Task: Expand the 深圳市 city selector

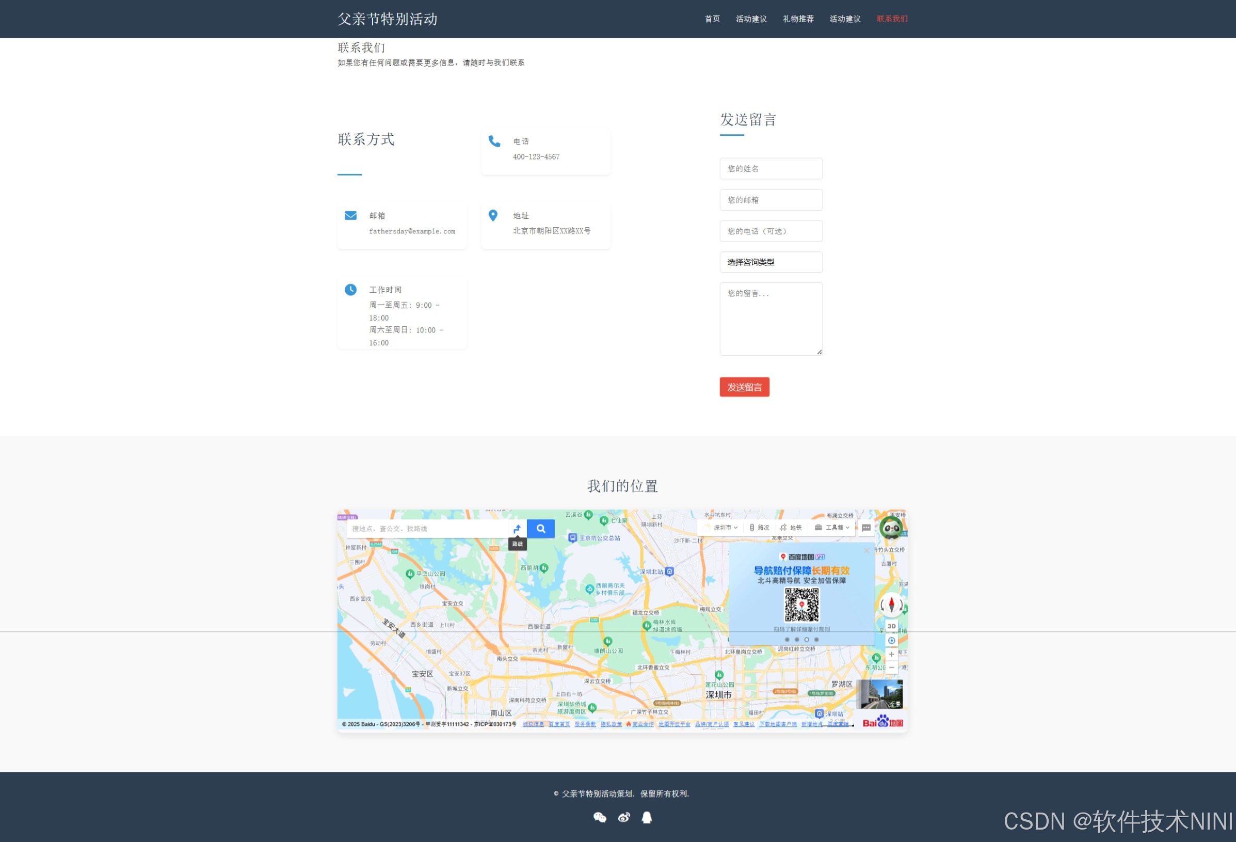Action: tap(725, 528)
